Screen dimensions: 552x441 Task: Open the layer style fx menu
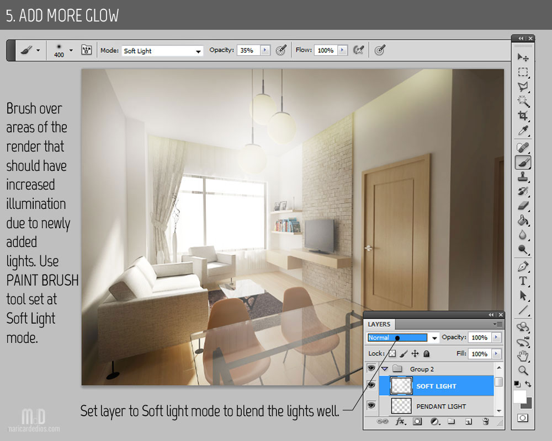(400, 422)
